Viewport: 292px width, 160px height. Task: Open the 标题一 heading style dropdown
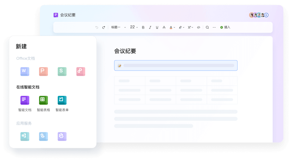[x=118, y=27]
